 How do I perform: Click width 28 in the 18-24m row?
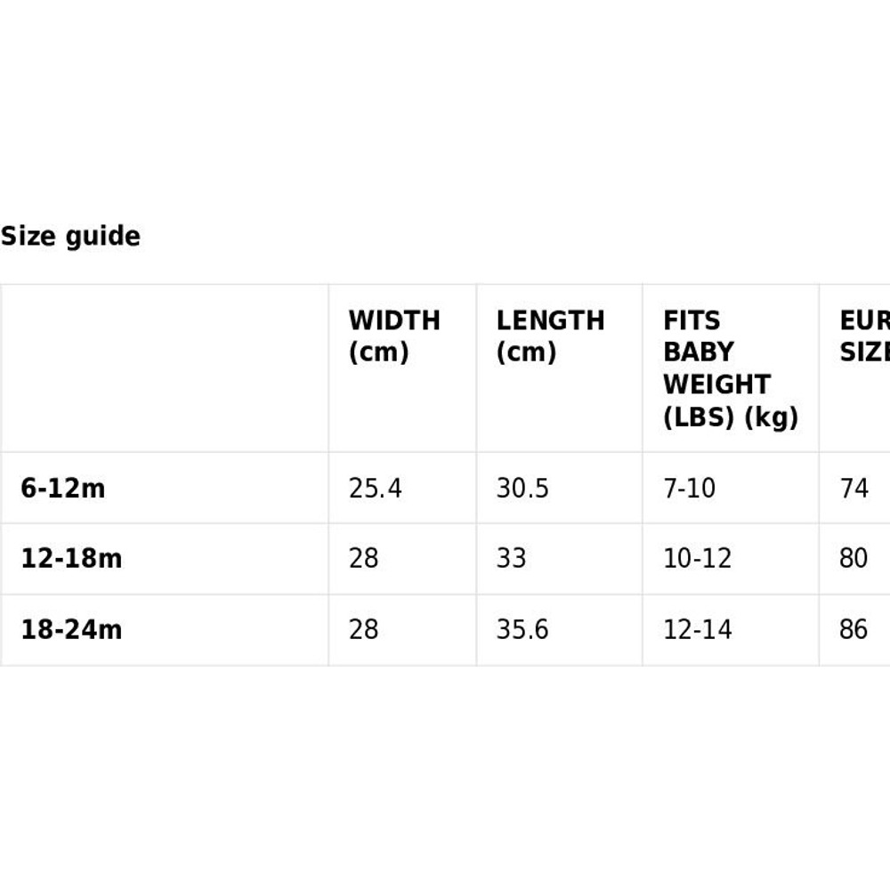point(363,630)
